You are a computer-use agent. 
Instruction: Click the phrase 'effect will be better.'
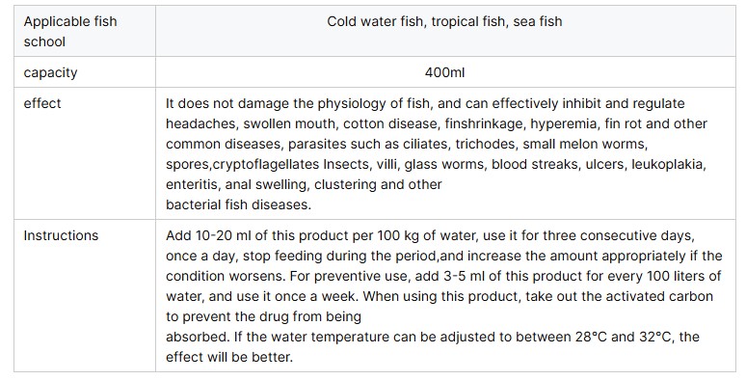[x=229, y=357]
